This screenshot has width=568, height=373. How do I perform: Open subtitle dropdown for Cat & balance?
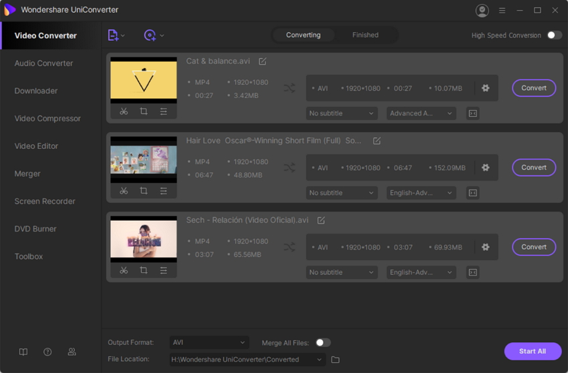pos(341,113)
